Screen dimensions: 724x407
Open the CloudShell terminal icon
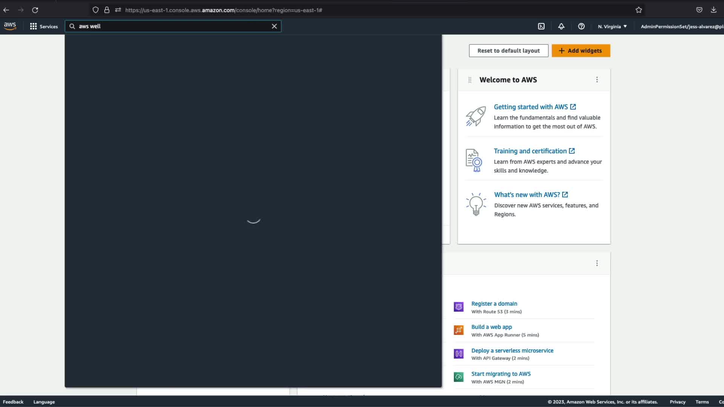[541, 26]
